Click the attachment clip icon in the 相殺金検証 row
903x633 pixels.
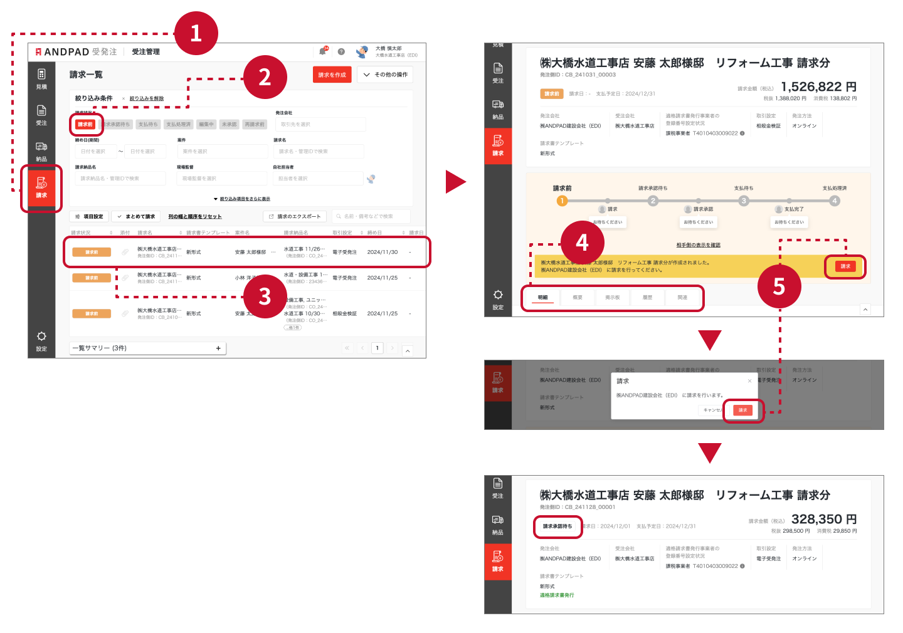125,313
